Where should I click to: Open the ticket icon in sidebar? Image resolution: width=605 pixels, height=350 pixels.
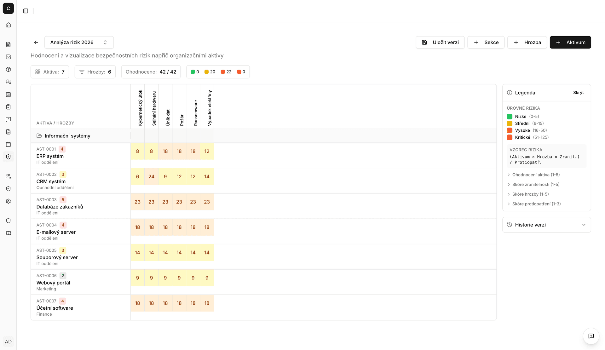8,233
